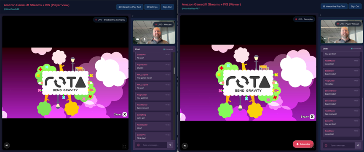Click the Connected status in Viewer chat

(356, 49)
